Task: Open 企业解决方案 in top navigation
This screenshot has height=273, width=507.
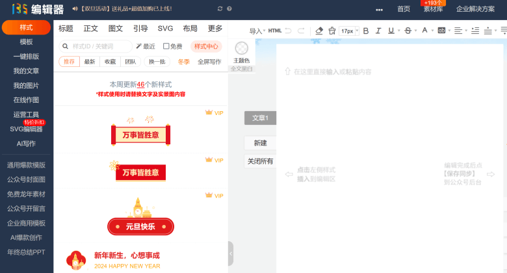Action: pos(475,9)
